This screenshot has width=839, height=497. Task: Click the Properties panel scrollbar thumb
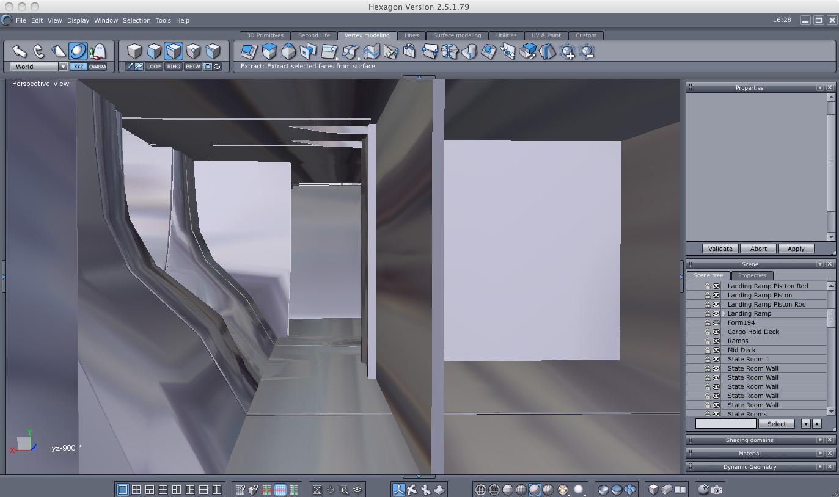pos(831,162)
